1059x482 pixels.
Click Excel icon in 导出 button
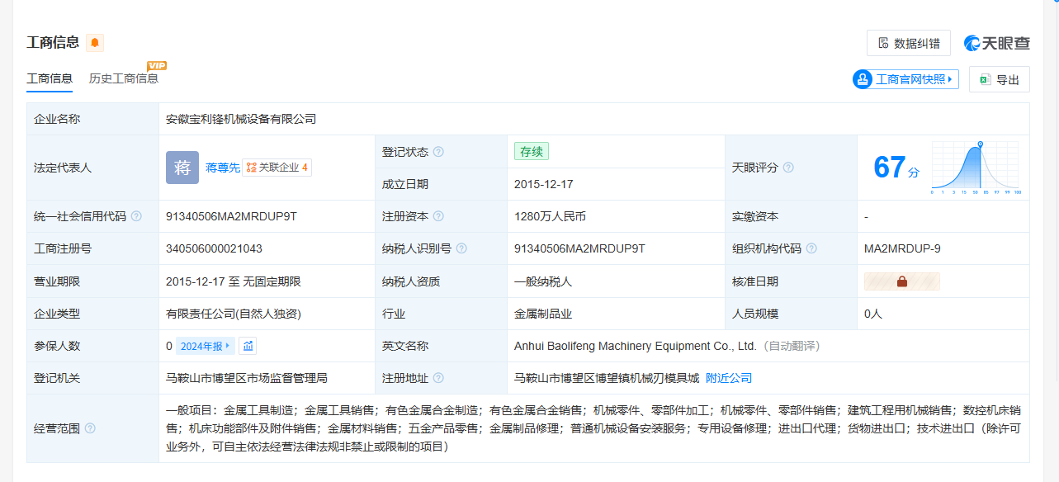pyautogui.click(x=985, y=79)
